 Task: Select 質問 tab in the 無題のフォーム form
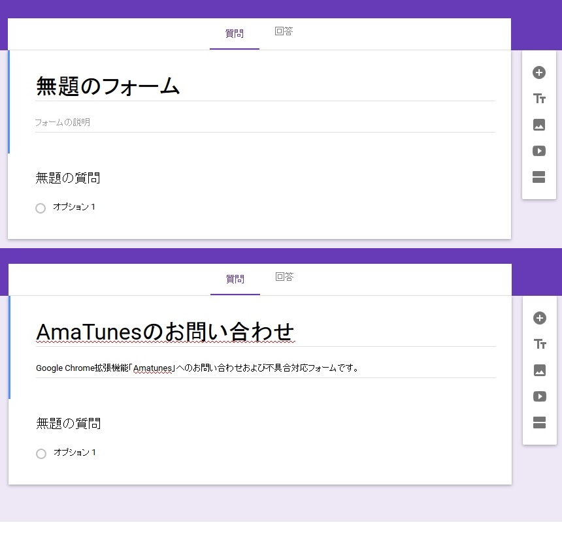click(235, 34)
